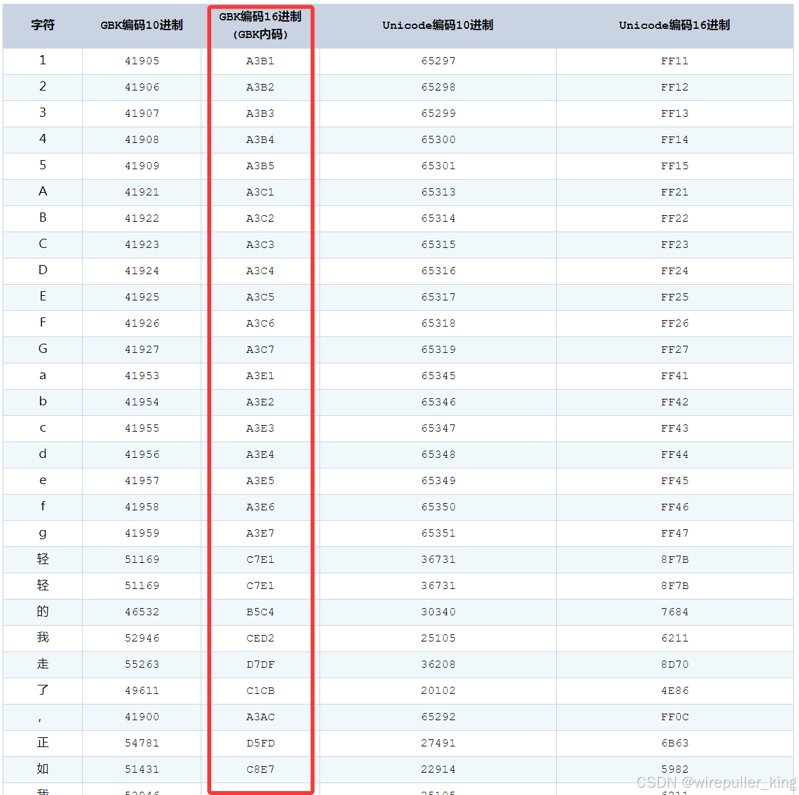Click the cell showing FF44
This screenshot has height=795, width=799.
[675, 455]
